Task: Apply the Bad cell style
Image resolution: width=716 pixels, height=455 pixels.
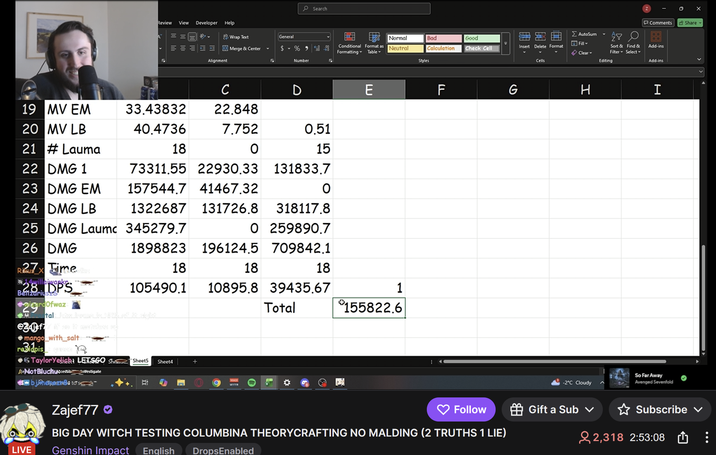Action: (444, 38)
